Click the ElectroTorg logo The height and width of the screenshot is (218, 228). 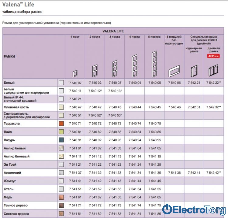(194, 209)
